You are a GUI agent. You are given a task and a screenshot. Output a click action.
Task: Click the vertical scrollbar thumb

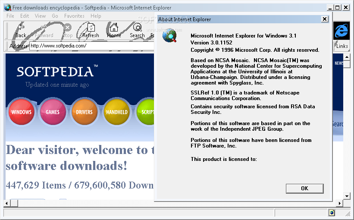pos(347,64)
